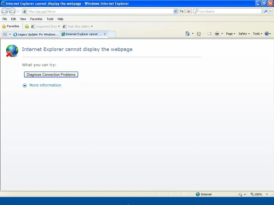The image size is (274, 205).
Task: Open the View menu
Action: tap(23, 19)
